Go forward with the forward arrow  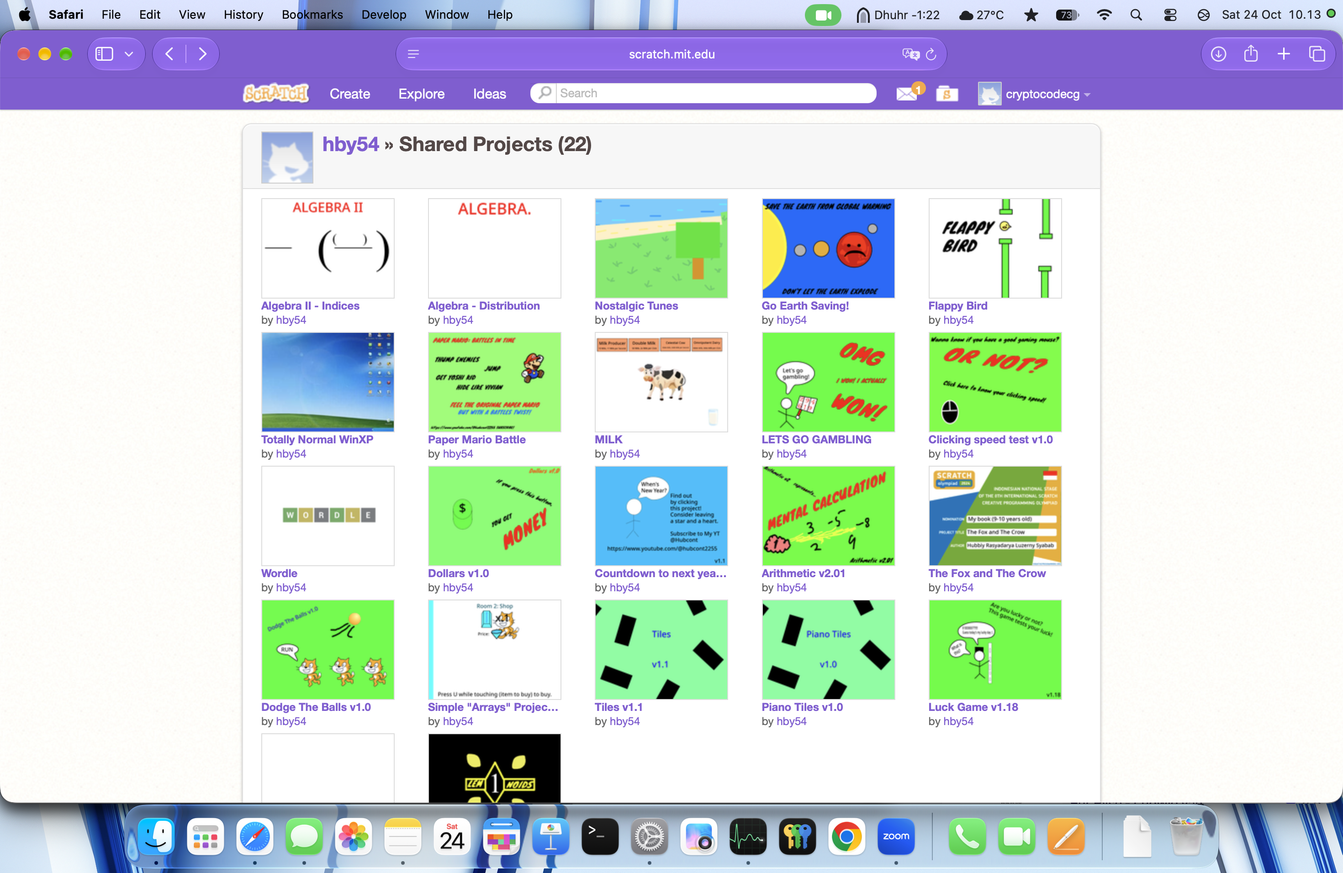pyautogui.click(x=202, y=54)
